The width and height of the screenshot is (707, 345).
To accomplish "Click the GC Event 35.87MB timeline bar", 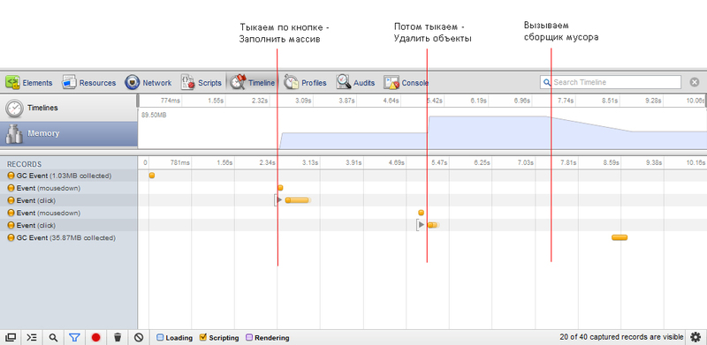I will (620, 237).
